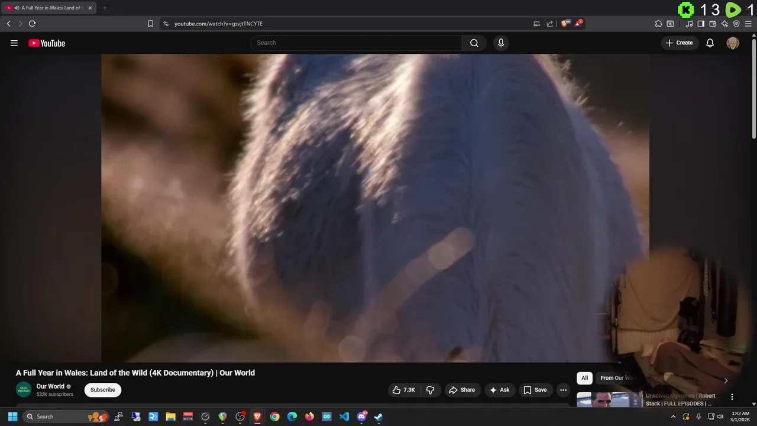Bookmark this page in the address bar
This screenshot has height=426, width=757.
click(x=150, y=24)
